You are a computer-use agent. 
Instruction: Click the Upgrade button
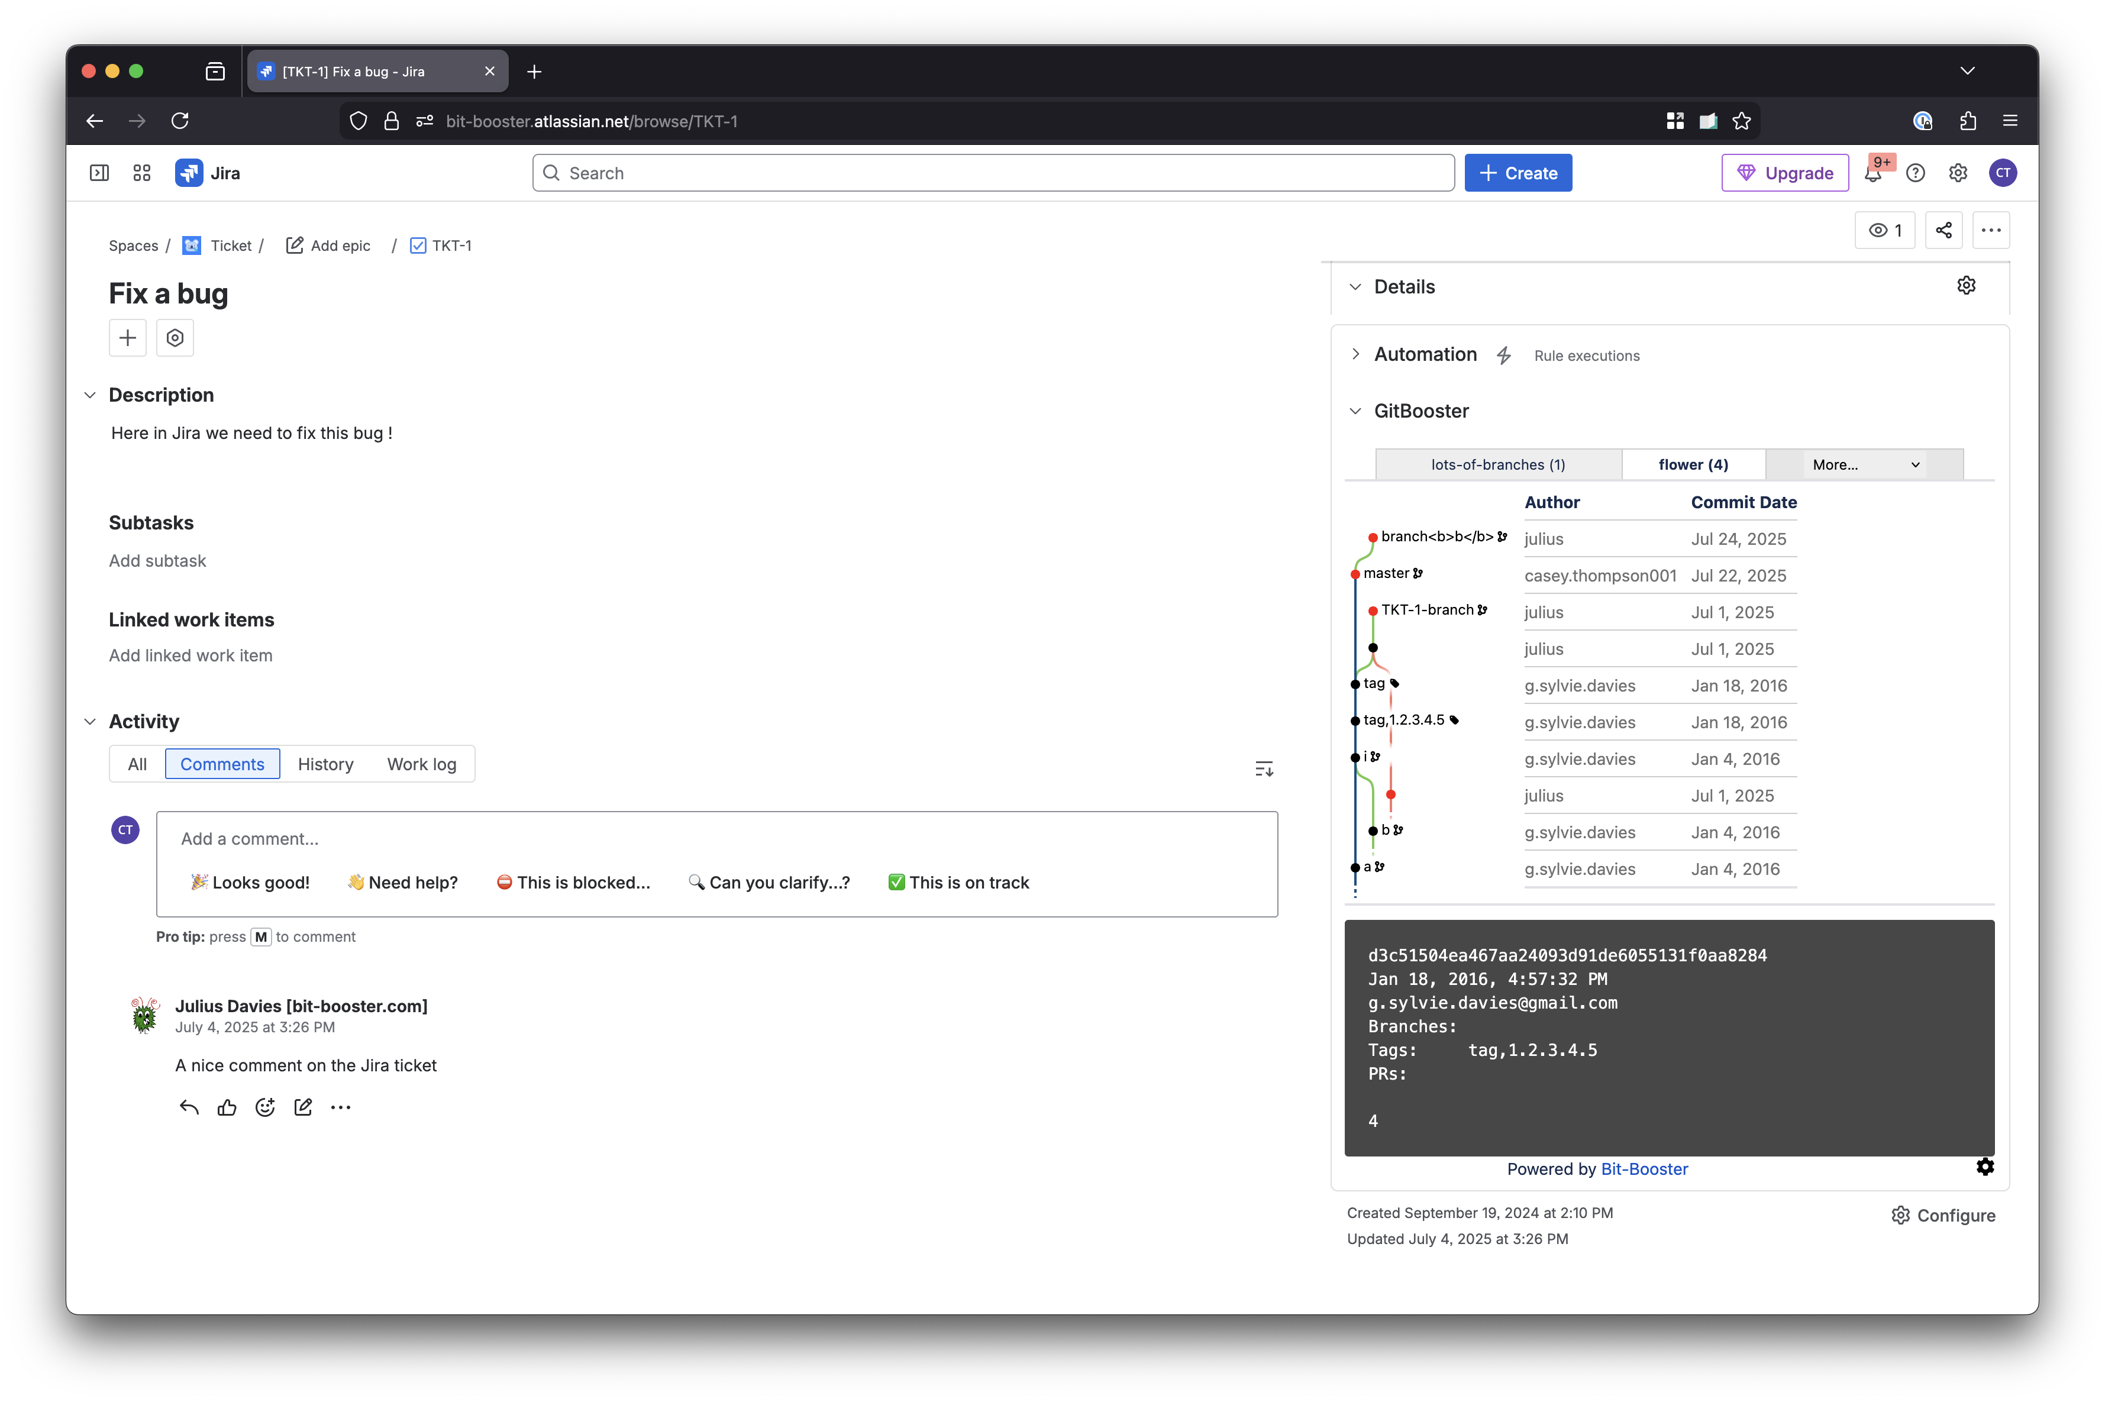pyautogui.click(x=1785, y=173)
